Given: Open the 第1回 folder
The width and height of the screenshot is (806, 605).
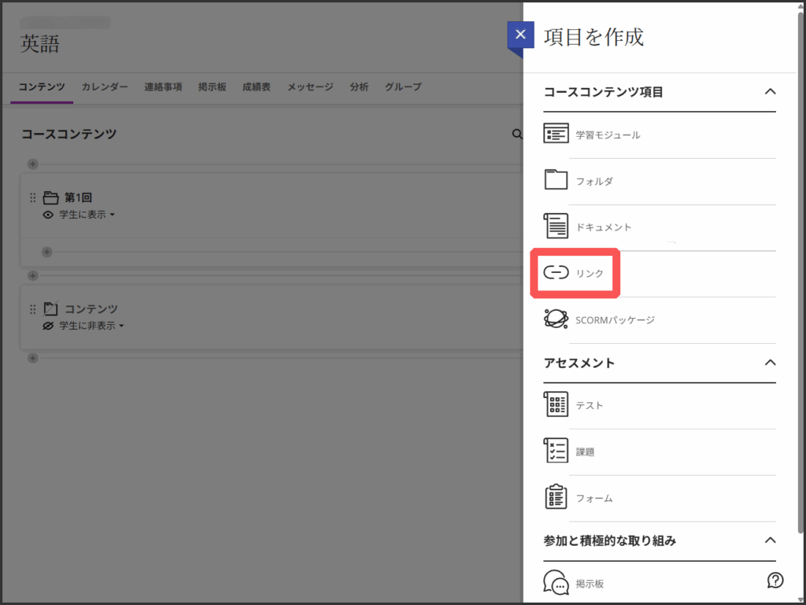Looking at the screenshot, I should 78,197.
